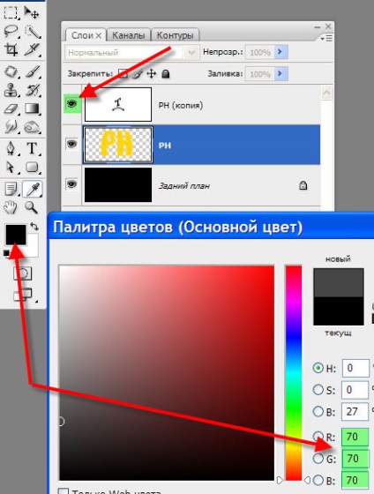This screenshot has width=374, height=494.
Task: Toggle visibility of Задний план layer
Action: pos(71,184)
